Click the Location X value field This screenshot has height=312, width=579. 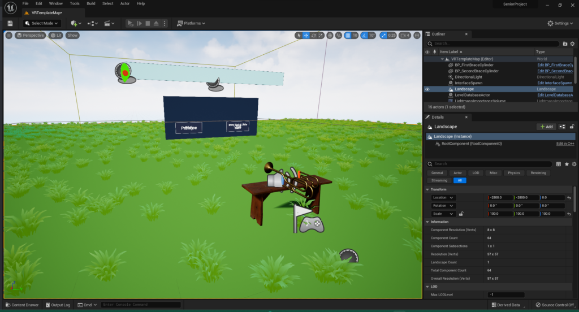[x=499, y=197]
